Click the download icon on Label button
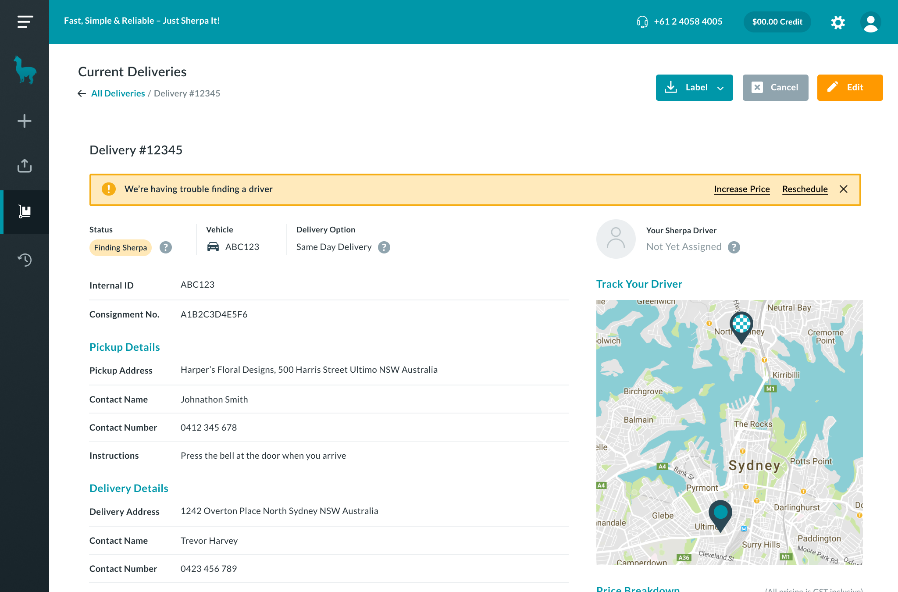 point(671,87)
